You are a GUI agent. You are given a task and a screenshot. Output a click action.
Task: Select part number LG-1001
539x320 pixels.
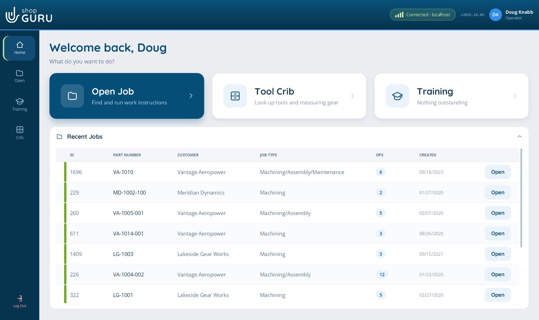[x=123, y=295]
